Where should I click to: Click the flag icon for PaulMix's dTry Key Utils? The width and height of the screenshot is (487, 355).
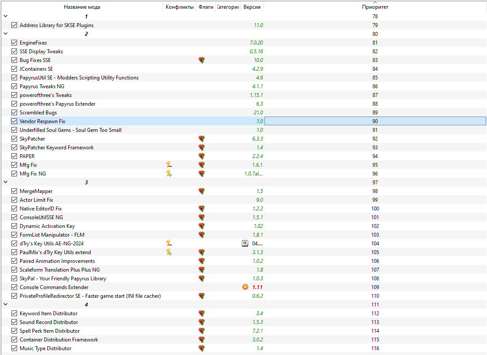click(202, 252)
